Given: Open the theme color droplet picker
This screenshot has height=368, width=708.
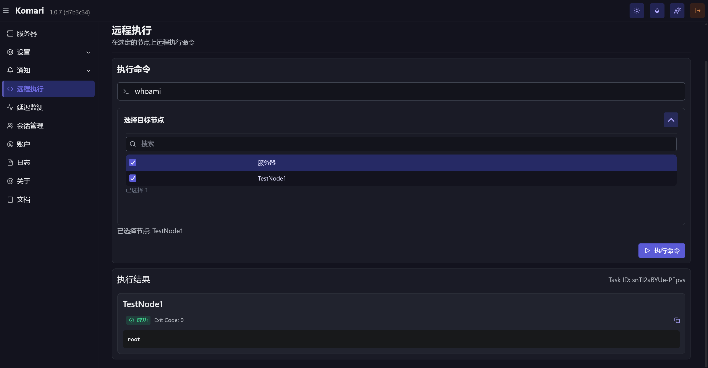Looking at the screenshot, I should click(657, 11).
